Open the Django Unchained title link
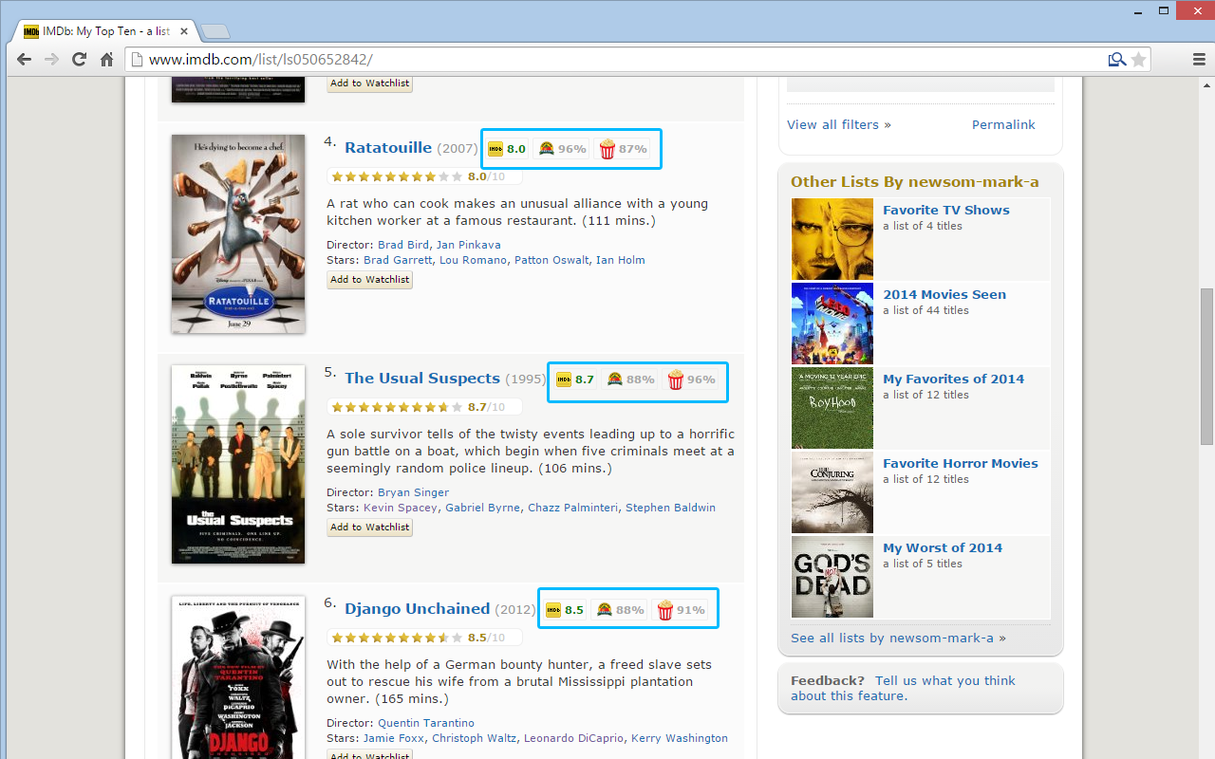1215x759 pixels. (x=418, y=609)
